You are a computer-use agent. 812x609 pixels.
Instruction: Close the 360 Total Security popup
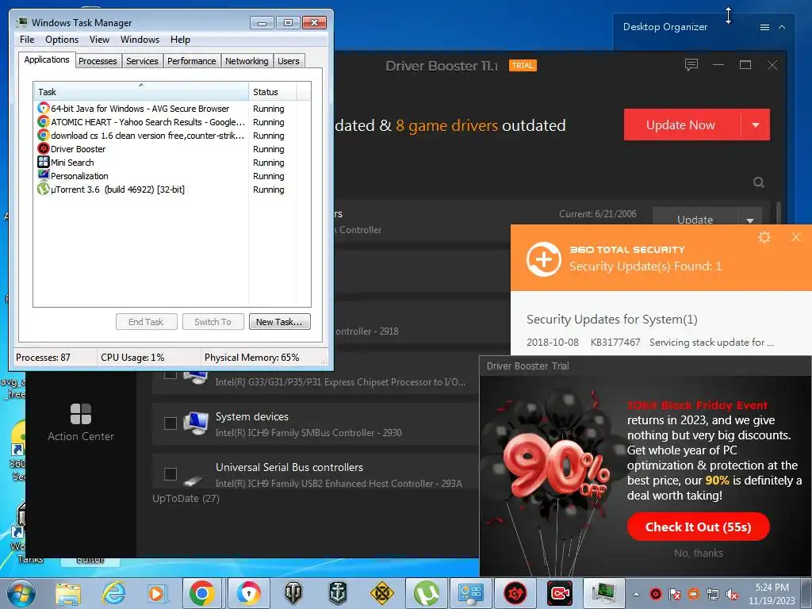click(x=796, y=237)
